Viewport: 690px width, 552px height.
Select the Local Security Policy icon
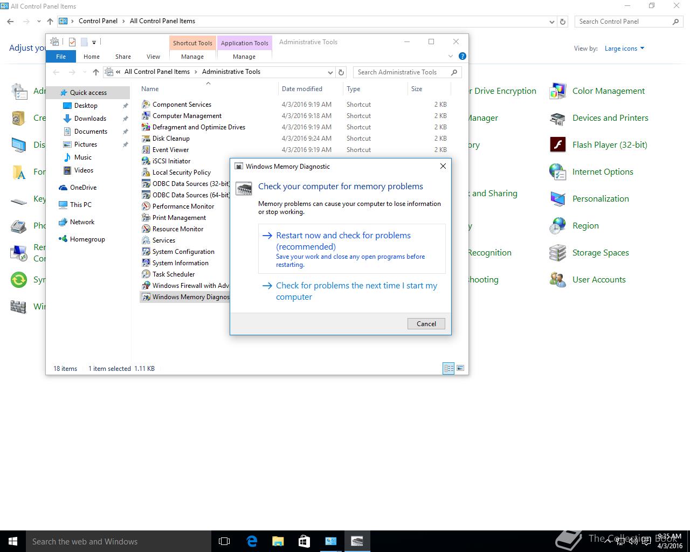click(x=146, y=172)
